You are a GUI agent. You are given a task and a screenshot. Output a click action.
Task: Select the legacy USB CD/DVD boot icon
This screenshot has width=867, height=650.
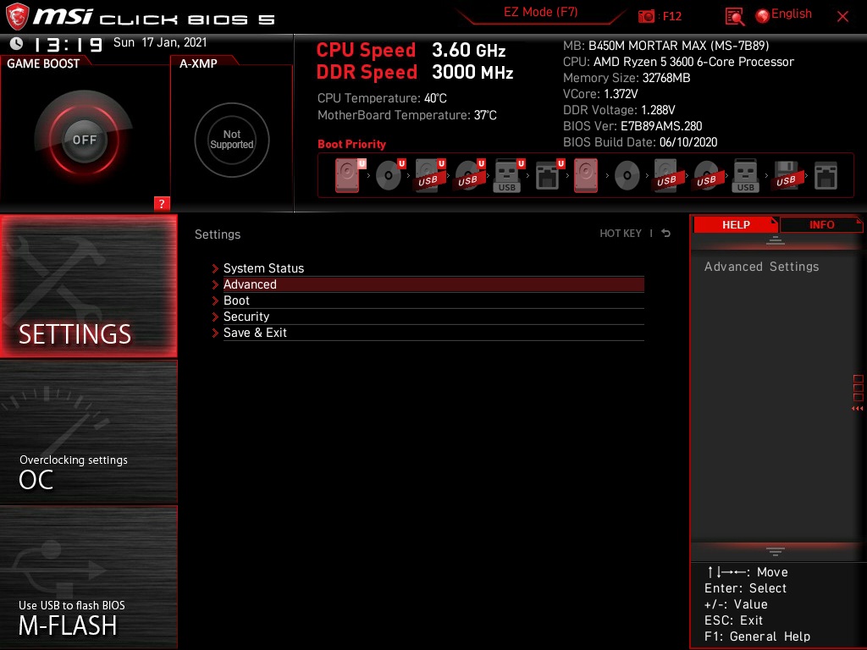point(707,176)
